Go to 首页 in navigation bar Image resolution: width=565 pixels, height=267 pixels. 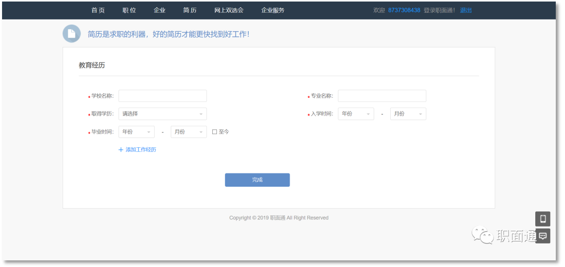[x=98, y=10]
